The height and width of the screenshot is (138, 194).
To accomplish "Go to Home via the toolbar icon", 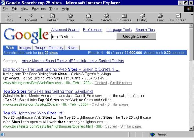I will pos(88,15).
